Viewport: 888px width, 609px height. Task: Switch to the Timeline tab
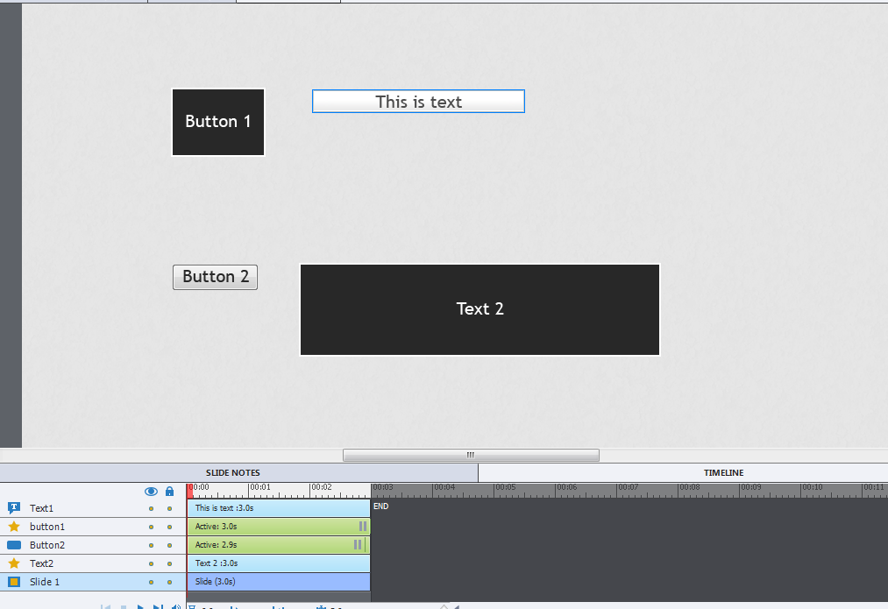tap(723, 473)
